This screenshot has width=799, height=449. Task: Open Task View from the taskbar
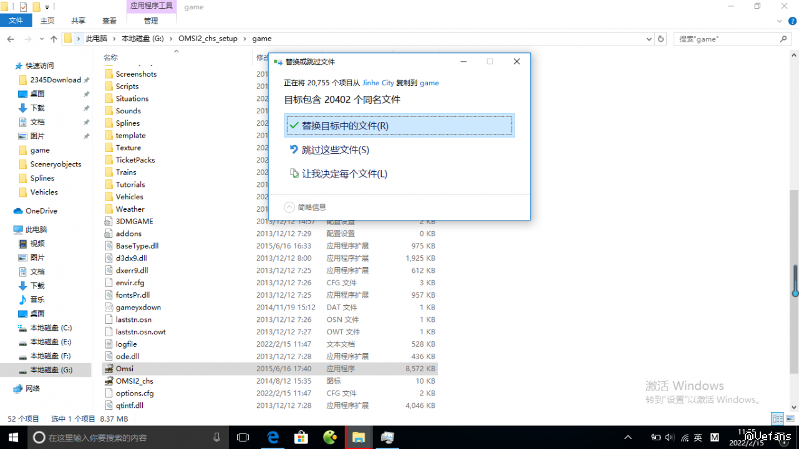tap(243, 437)
